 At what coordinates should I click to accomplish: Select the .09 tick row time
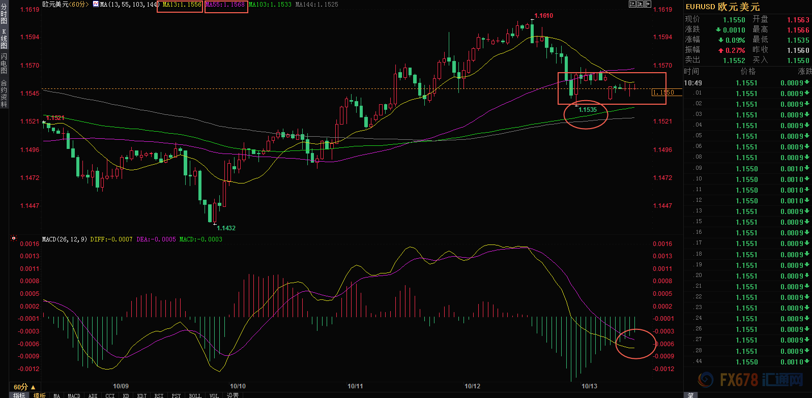699,168
